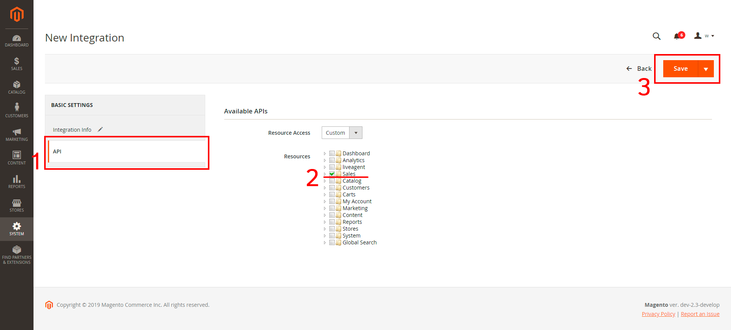Viewport: 731px width, 330px height.
Task: Open the Resource Access dropdown
Action: pyautogui.click(x=342, y=133)
